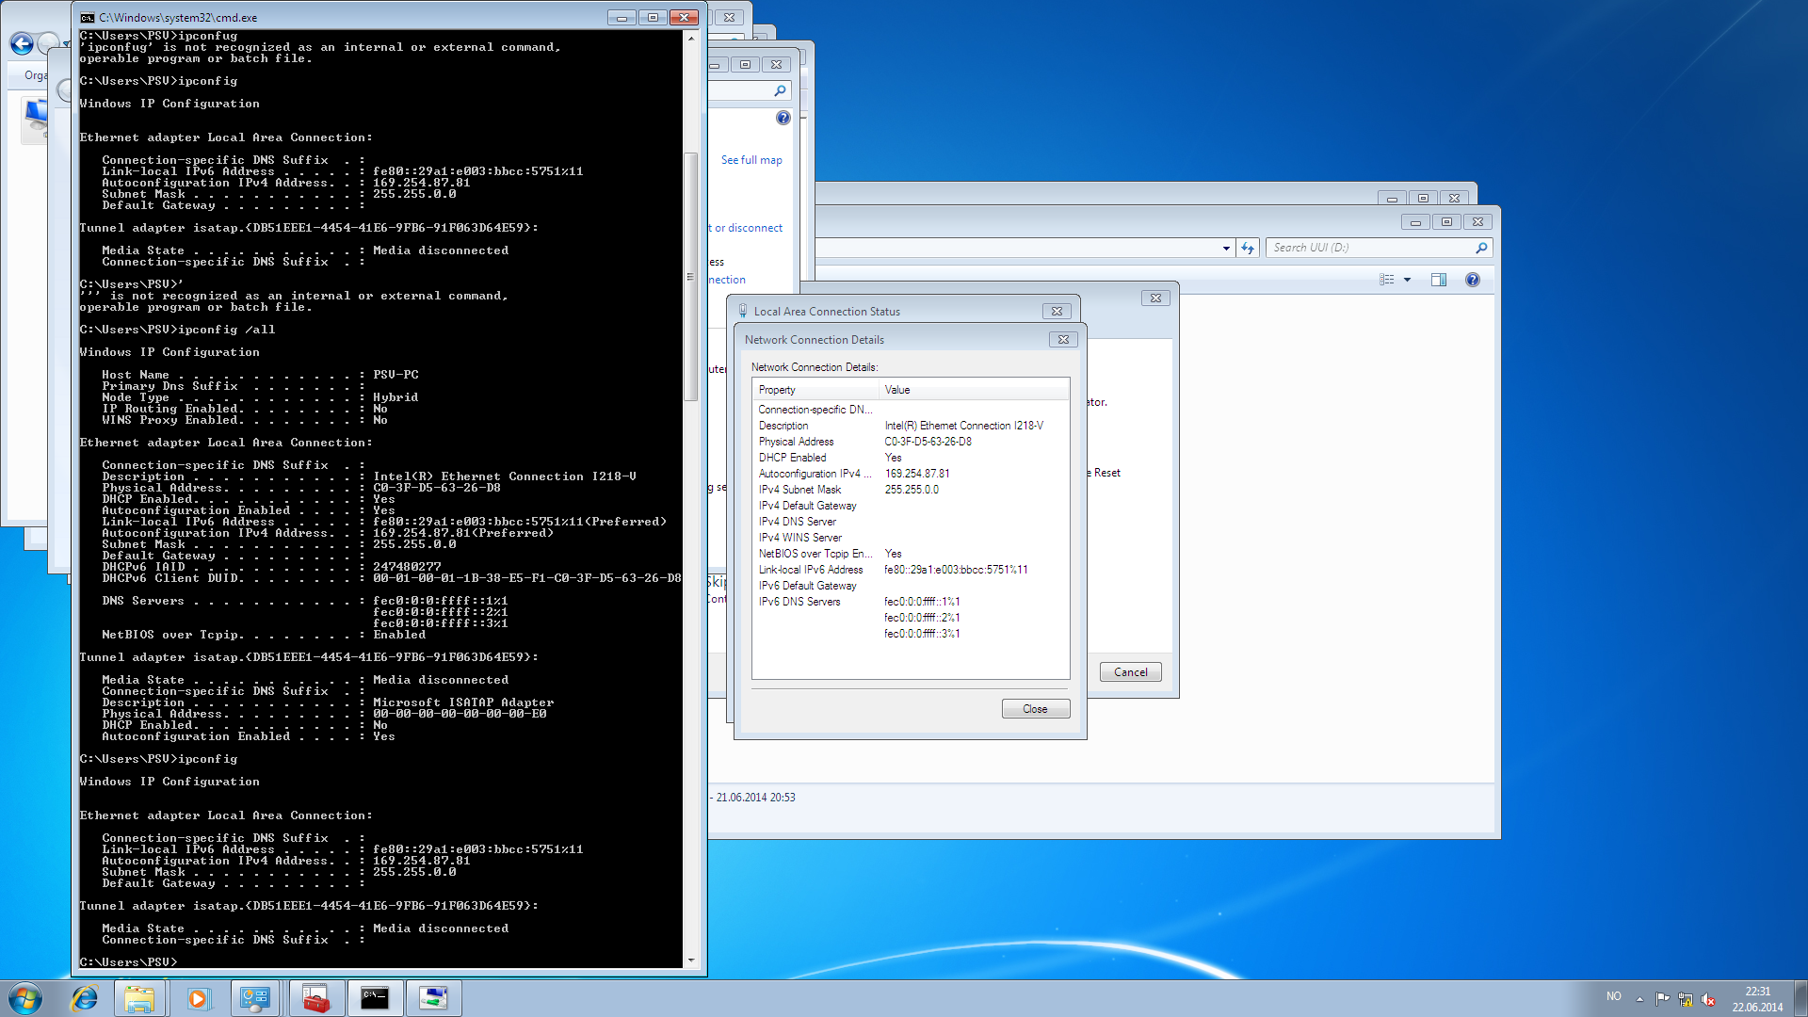Open Windows Explorer from the taskbar
The image size is (1808, 1017).
(x=139, y=998)
